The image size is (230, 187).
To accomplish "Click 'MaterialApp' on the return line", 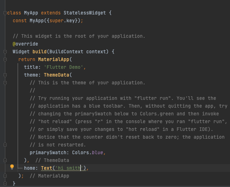I will tap(54, 60).
